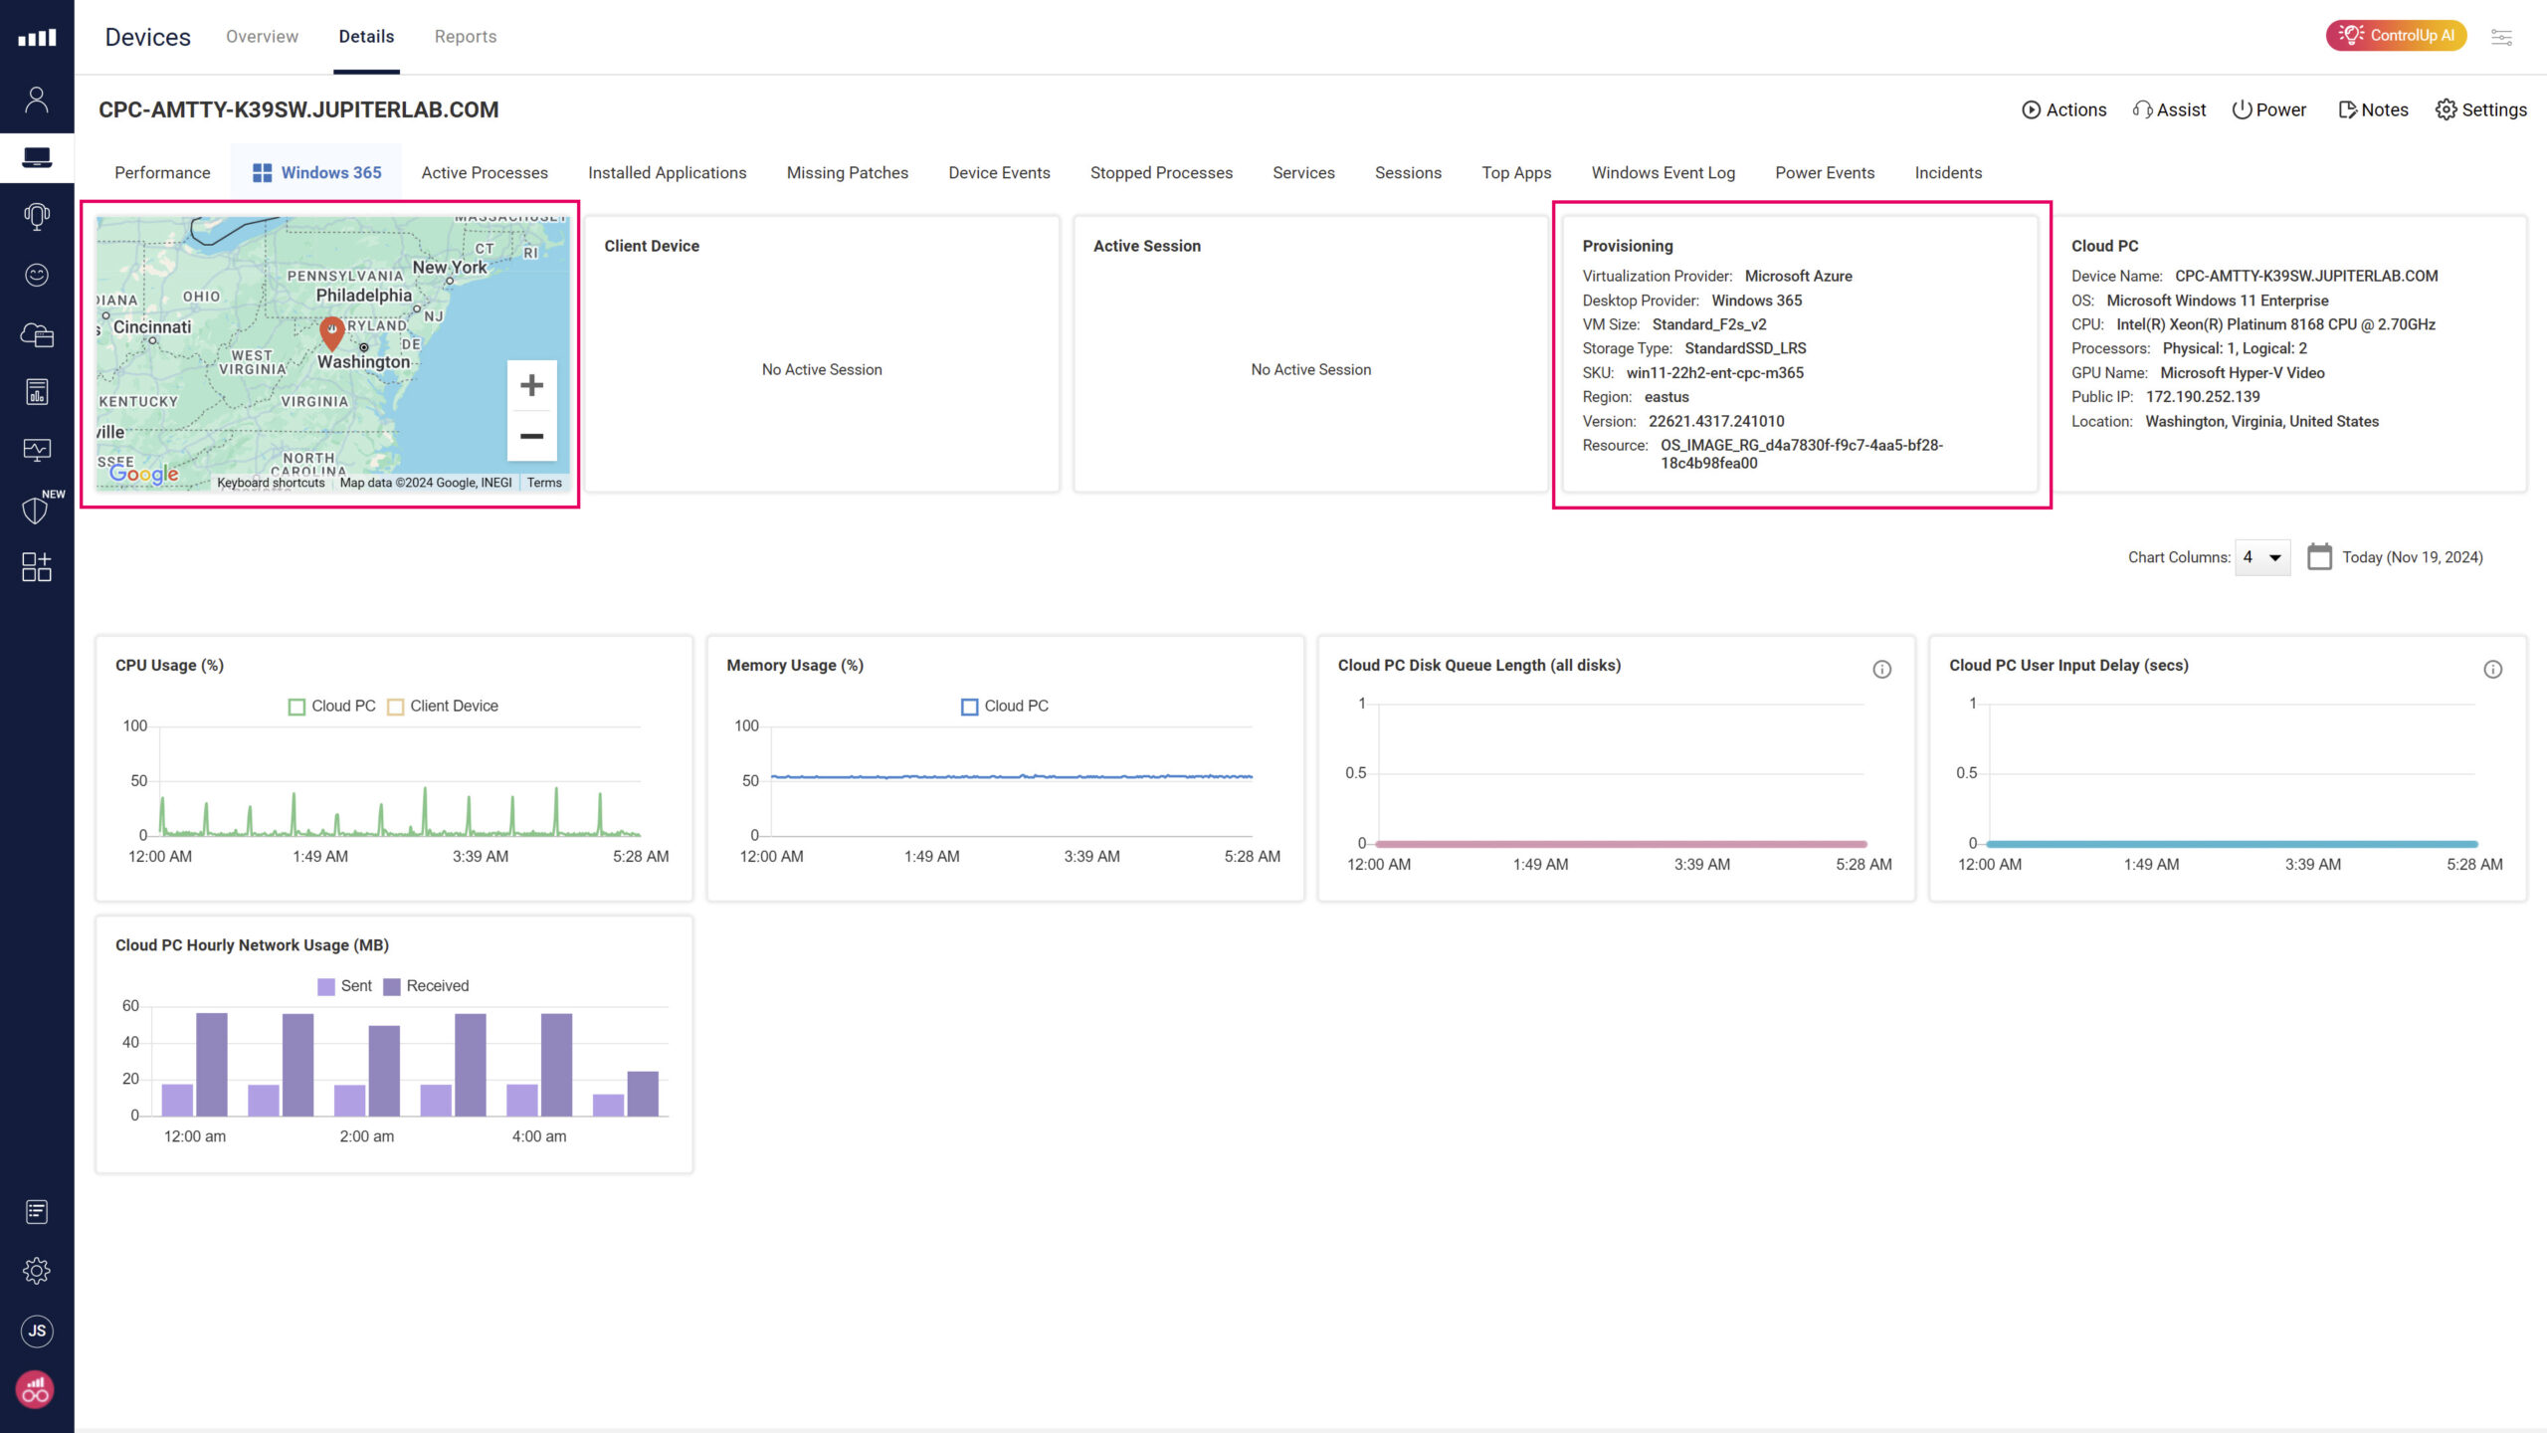
Task: Toggle Client Device series in CPU chart
Action: (x=443, y=706)
